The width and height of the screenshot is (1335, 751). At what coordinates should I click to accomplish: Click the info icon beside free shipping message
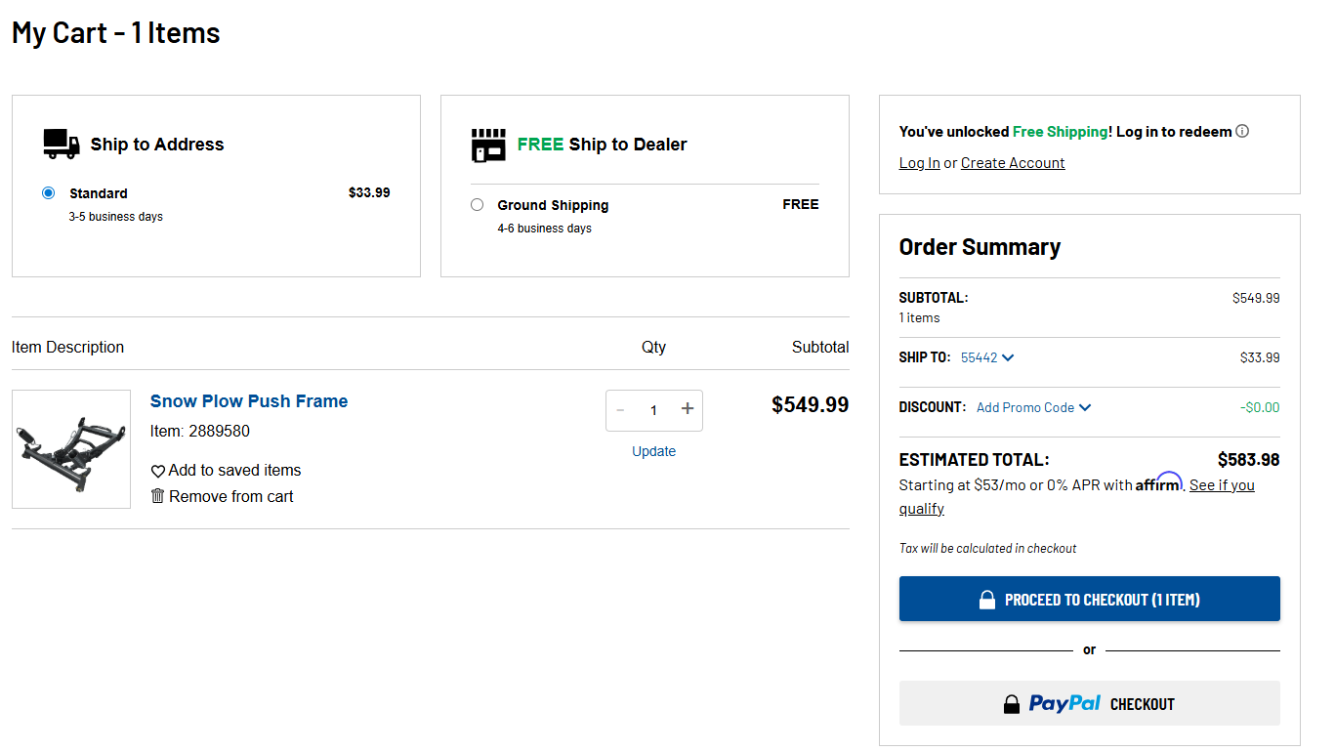[x=1242, y=131]
